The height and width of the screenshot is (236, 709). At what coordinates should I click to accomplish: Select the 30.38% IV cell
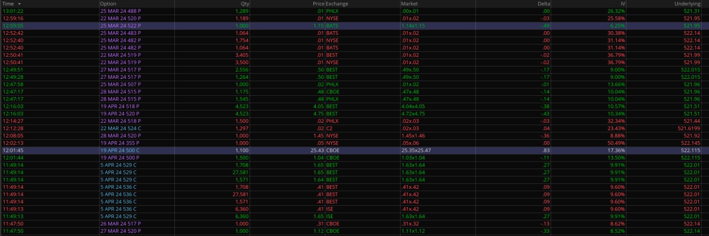(x=616, y=33)
